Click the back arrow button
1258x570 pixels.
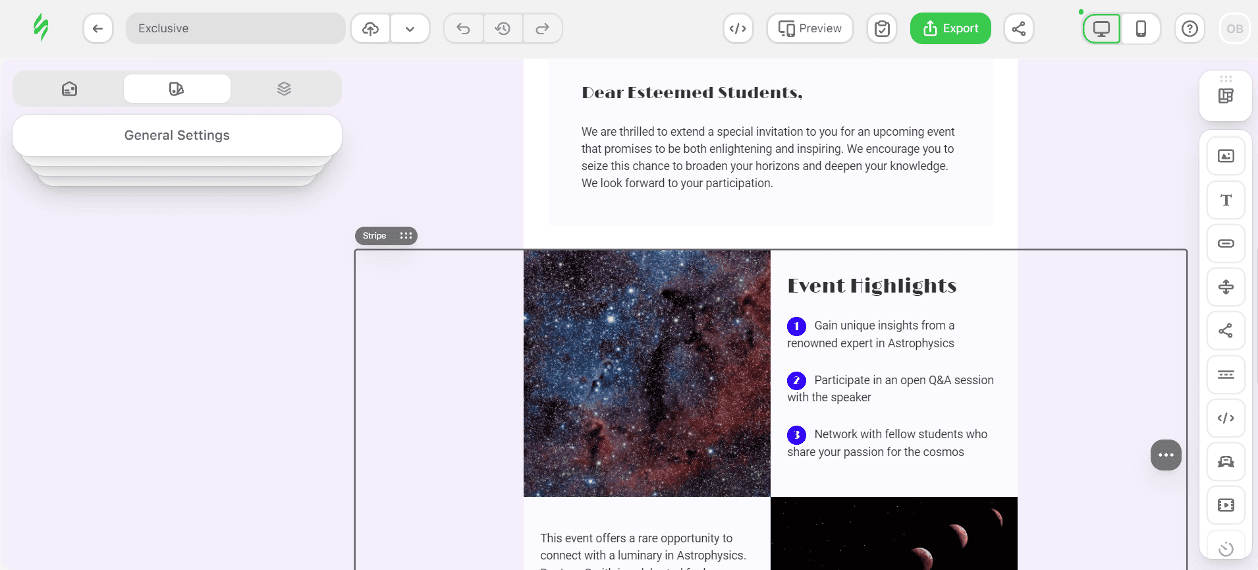[x=97, y=28]
